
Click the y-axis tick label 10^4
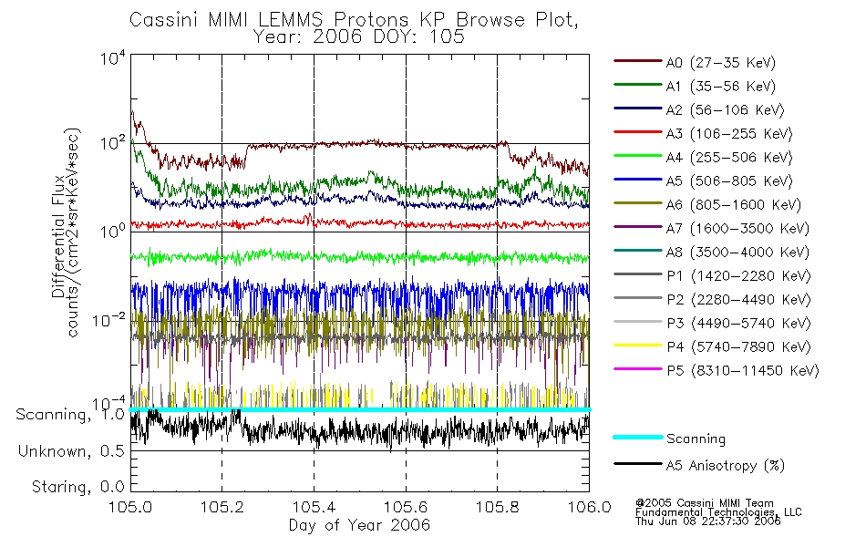click(x=113, y=57)
